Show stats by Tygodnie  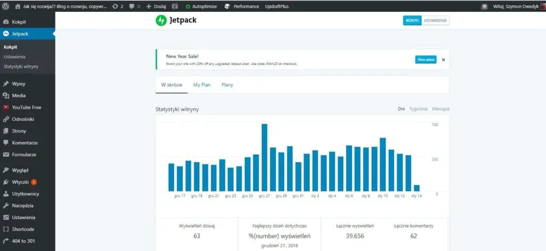tap(418, 109)
